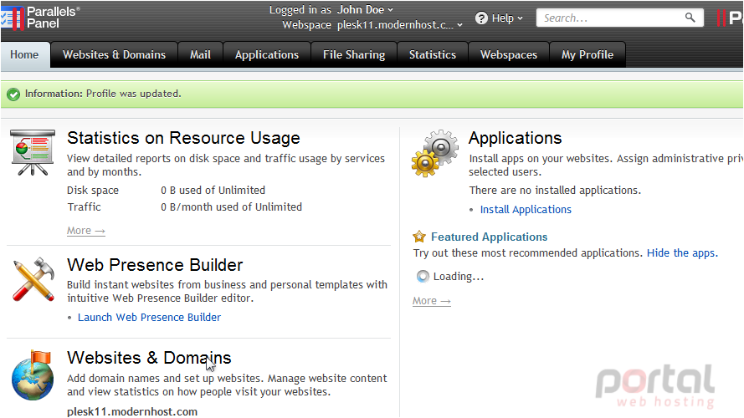Click the Featured Applications heading
The image size is (744, 418).
click(x=490, y=237)
